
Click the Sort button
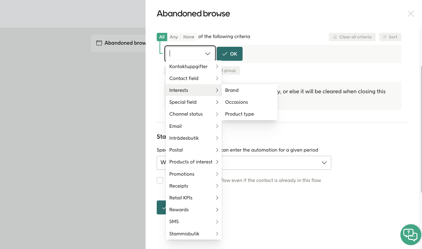click(390, 37)
